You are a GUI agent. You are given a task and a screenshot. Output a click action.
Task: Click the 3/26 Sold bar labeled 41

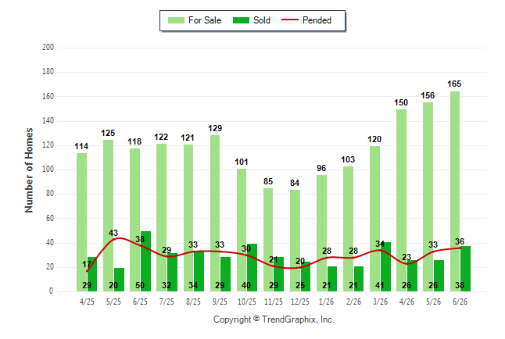385,266
